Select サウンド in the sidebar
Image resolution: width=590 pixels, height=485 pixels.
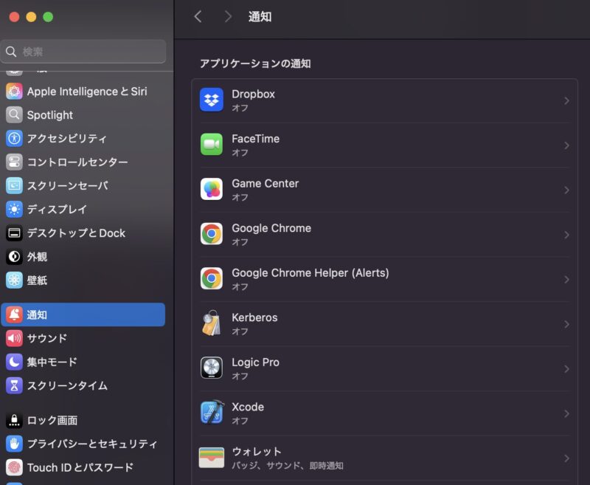(83, 338)
